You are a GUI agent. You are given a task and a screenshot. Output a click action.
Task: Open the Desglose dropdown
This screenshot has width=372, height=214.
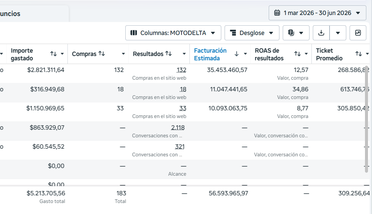coord(252,33)
